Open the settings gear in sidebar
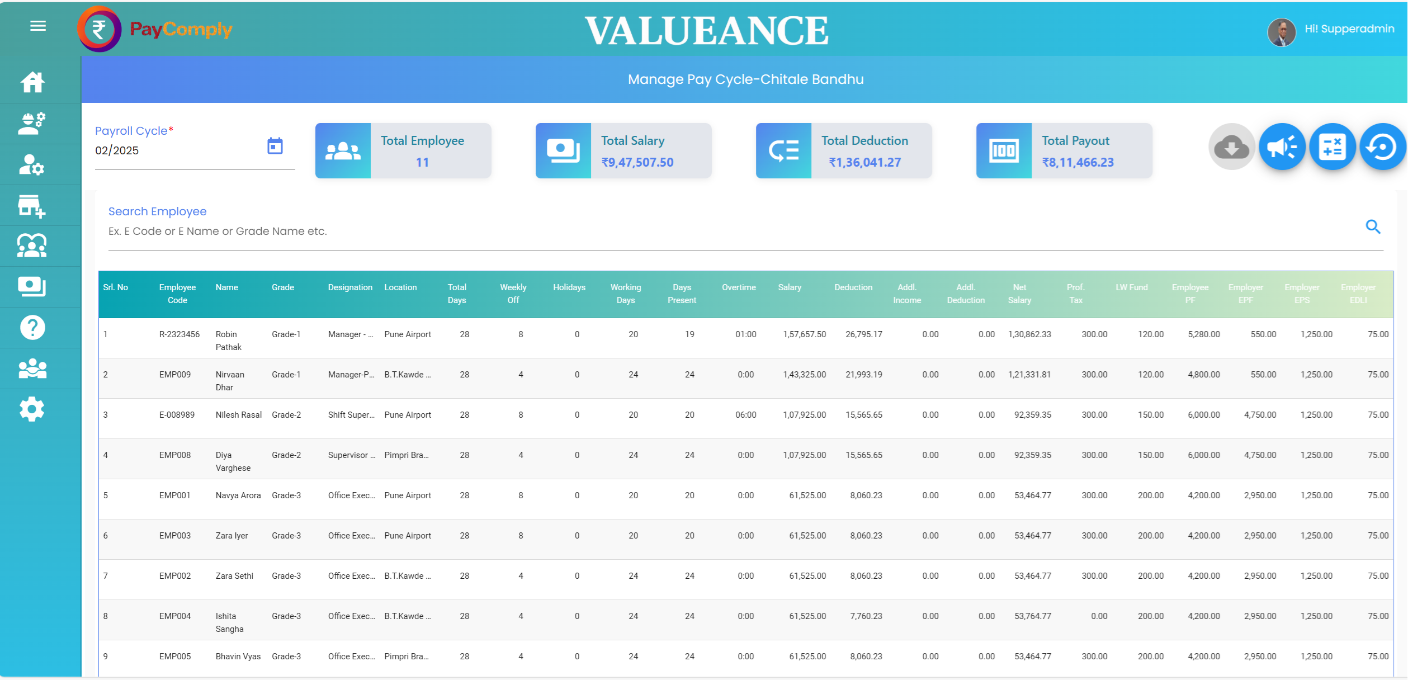1408x680 pixels. pyautogui.click(x=32, y=409)
